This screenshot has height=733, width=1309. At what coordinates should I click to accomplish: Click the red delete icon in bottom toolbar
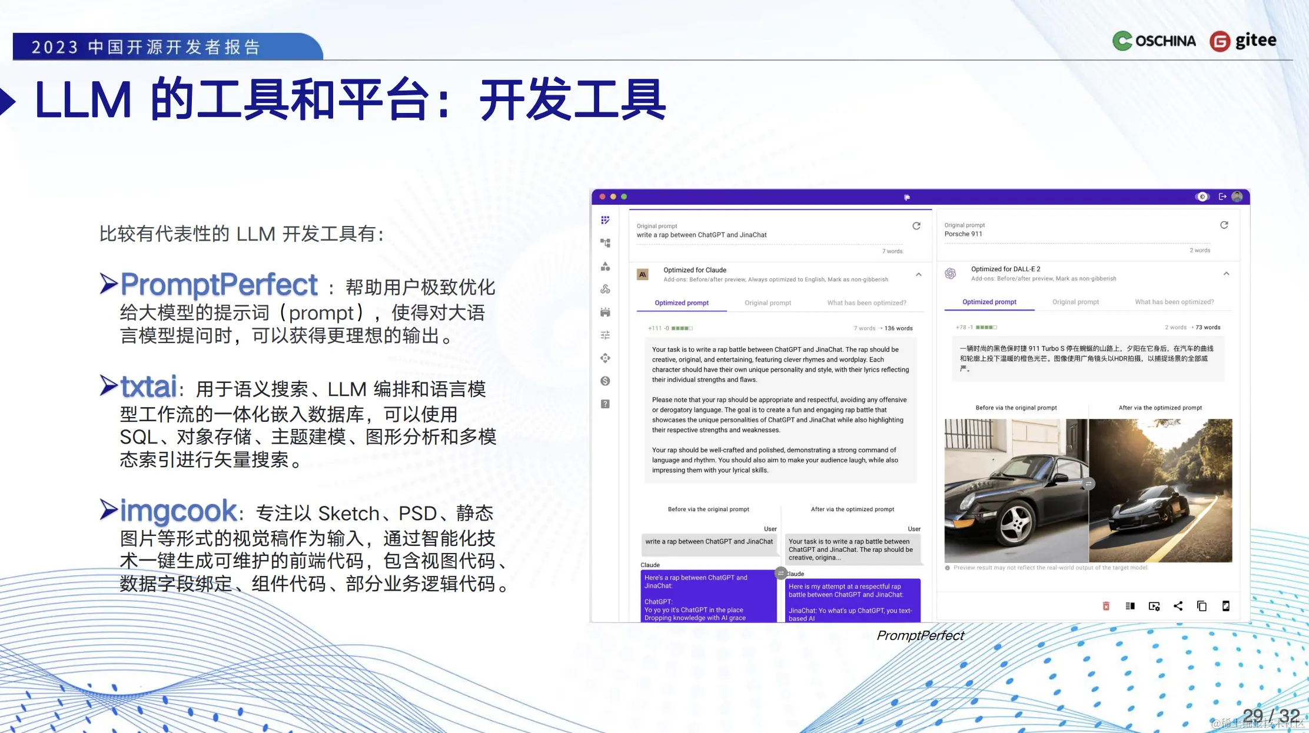(1106, 606)
